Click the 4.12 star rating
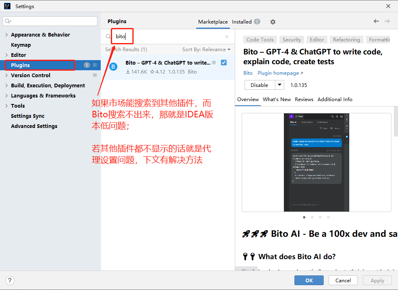The image size is (398, 290). [158, 72]
